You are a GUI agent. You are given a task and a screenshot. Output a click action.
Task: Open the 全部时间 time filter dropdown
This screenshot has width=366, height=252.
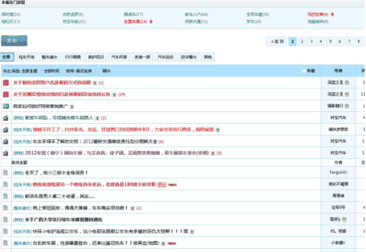52,71
